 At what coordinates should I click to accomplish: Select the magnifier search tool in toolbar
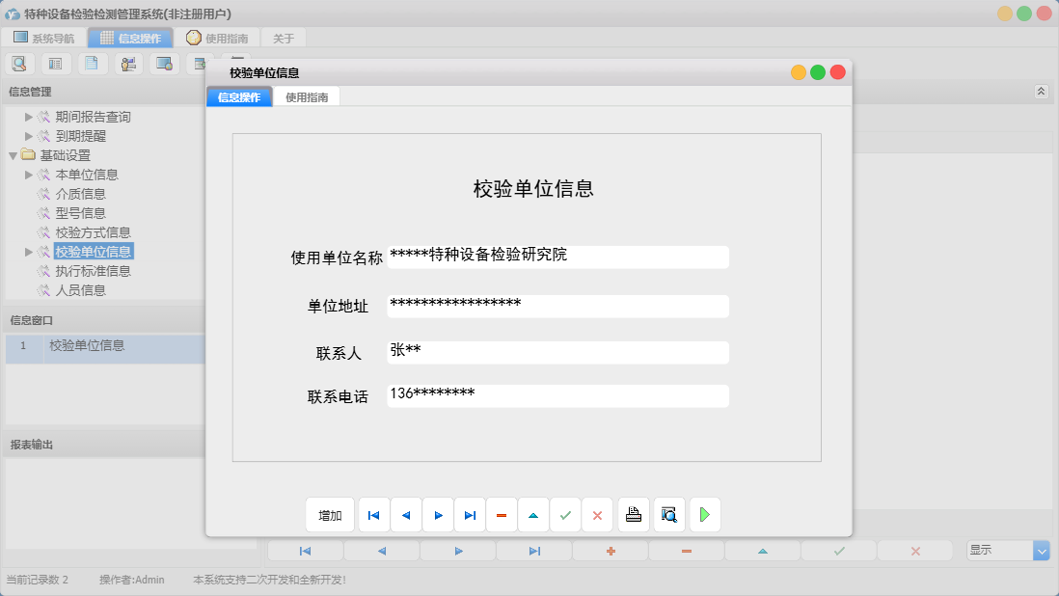tap(19, 63)
